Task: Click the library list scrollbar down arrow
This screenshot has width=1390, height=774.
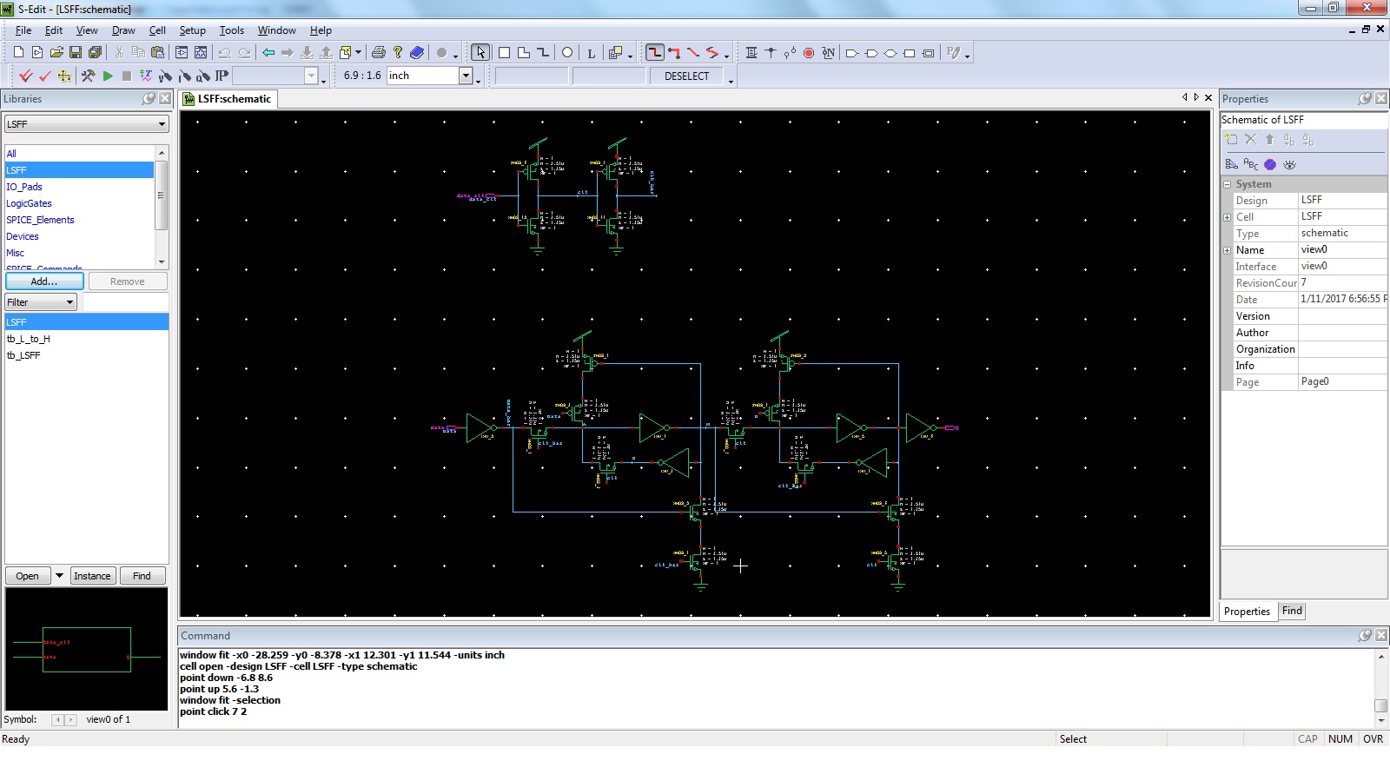Action: (x=161, y=261)
